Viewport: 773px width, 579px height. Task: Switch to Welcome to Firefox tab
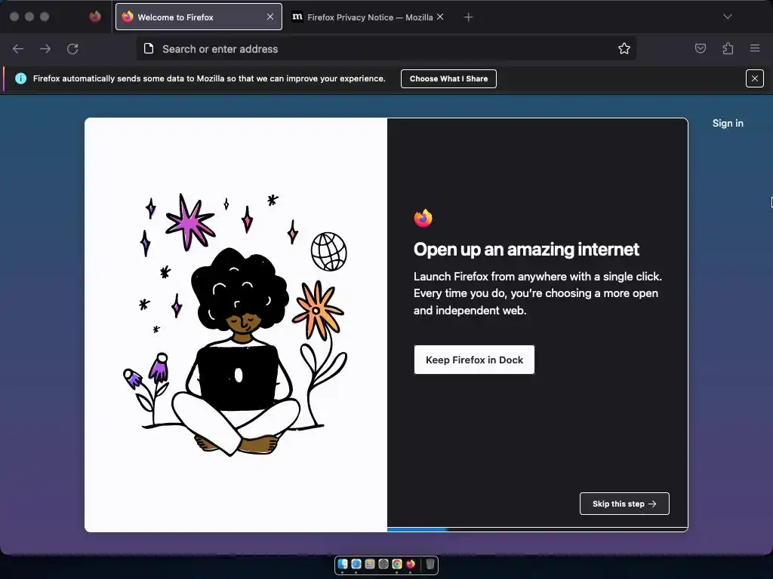pos(199,17)
